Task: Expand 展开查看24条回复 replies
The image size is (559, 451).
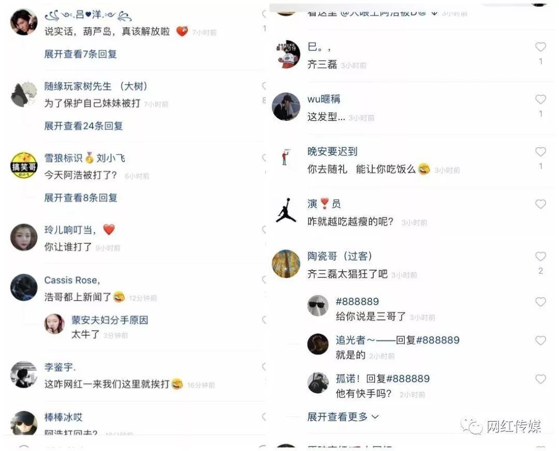Action: pyautogui.click(x=83, y=126)
